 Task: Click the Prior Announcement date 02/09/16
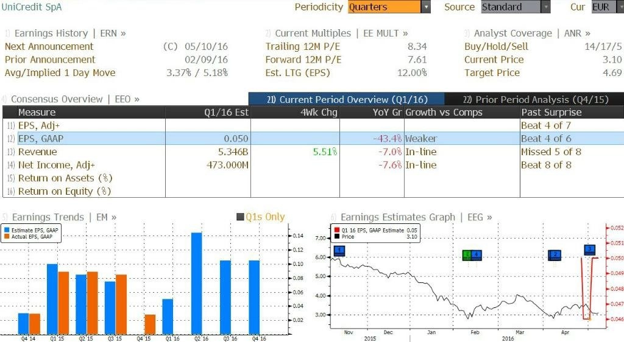pyautogui.click(x=206, y=60)
